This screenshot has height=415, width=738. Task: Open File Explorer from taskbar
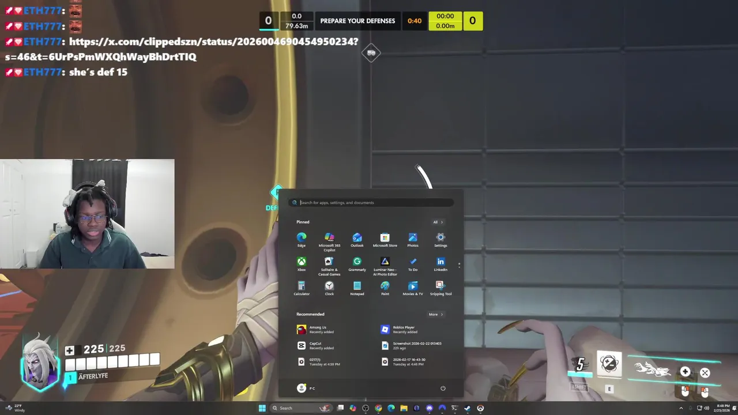(x=404, y=408)
